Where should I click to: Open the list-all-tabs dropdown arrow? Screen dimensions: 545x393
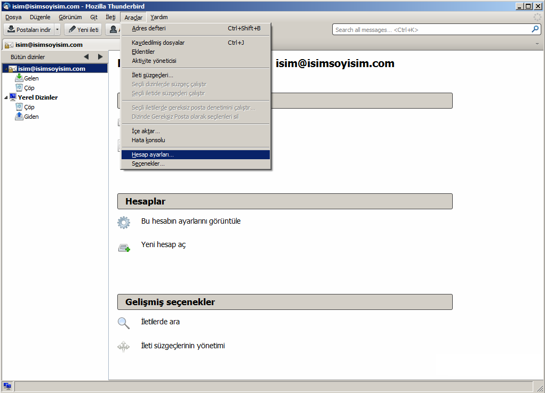tap(537, 45)
